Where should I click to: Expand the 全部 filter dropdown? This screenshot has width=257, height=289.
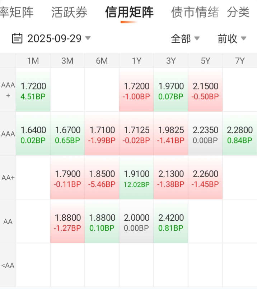coord(185,38)
